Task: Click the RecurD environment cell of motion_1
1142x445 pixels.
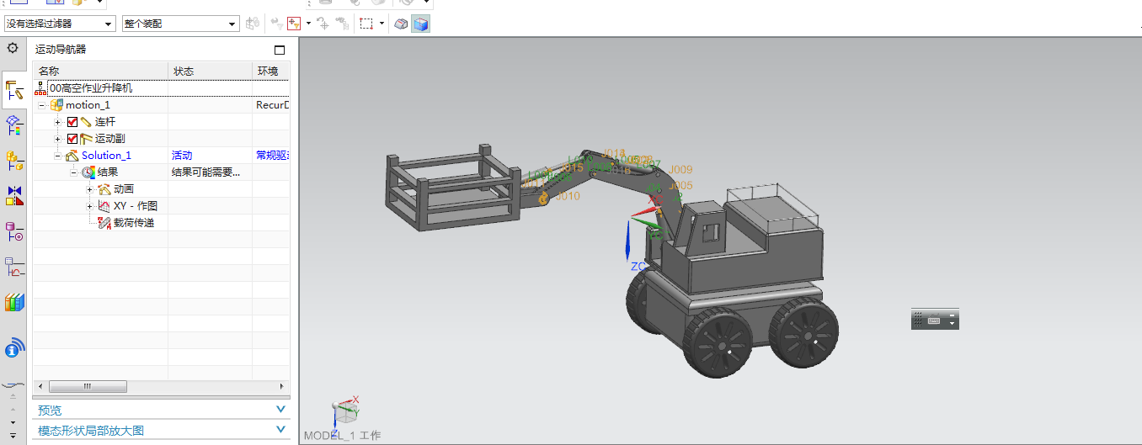Action: point(272,105)
